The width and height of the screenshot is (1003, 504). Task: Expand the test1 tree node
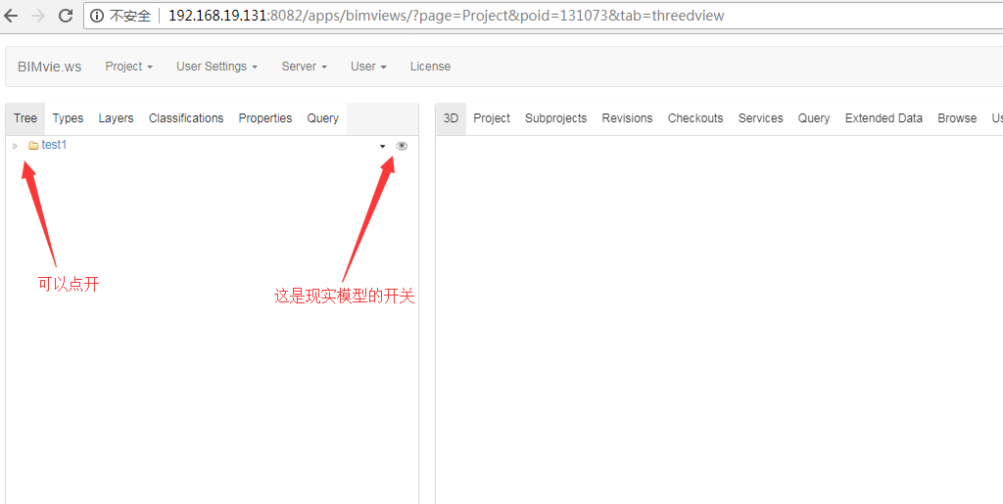[15, 146]
